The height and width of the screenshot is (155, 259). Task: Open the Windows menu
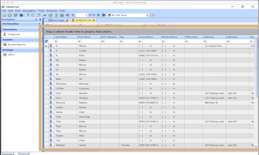tap(52, 11)
